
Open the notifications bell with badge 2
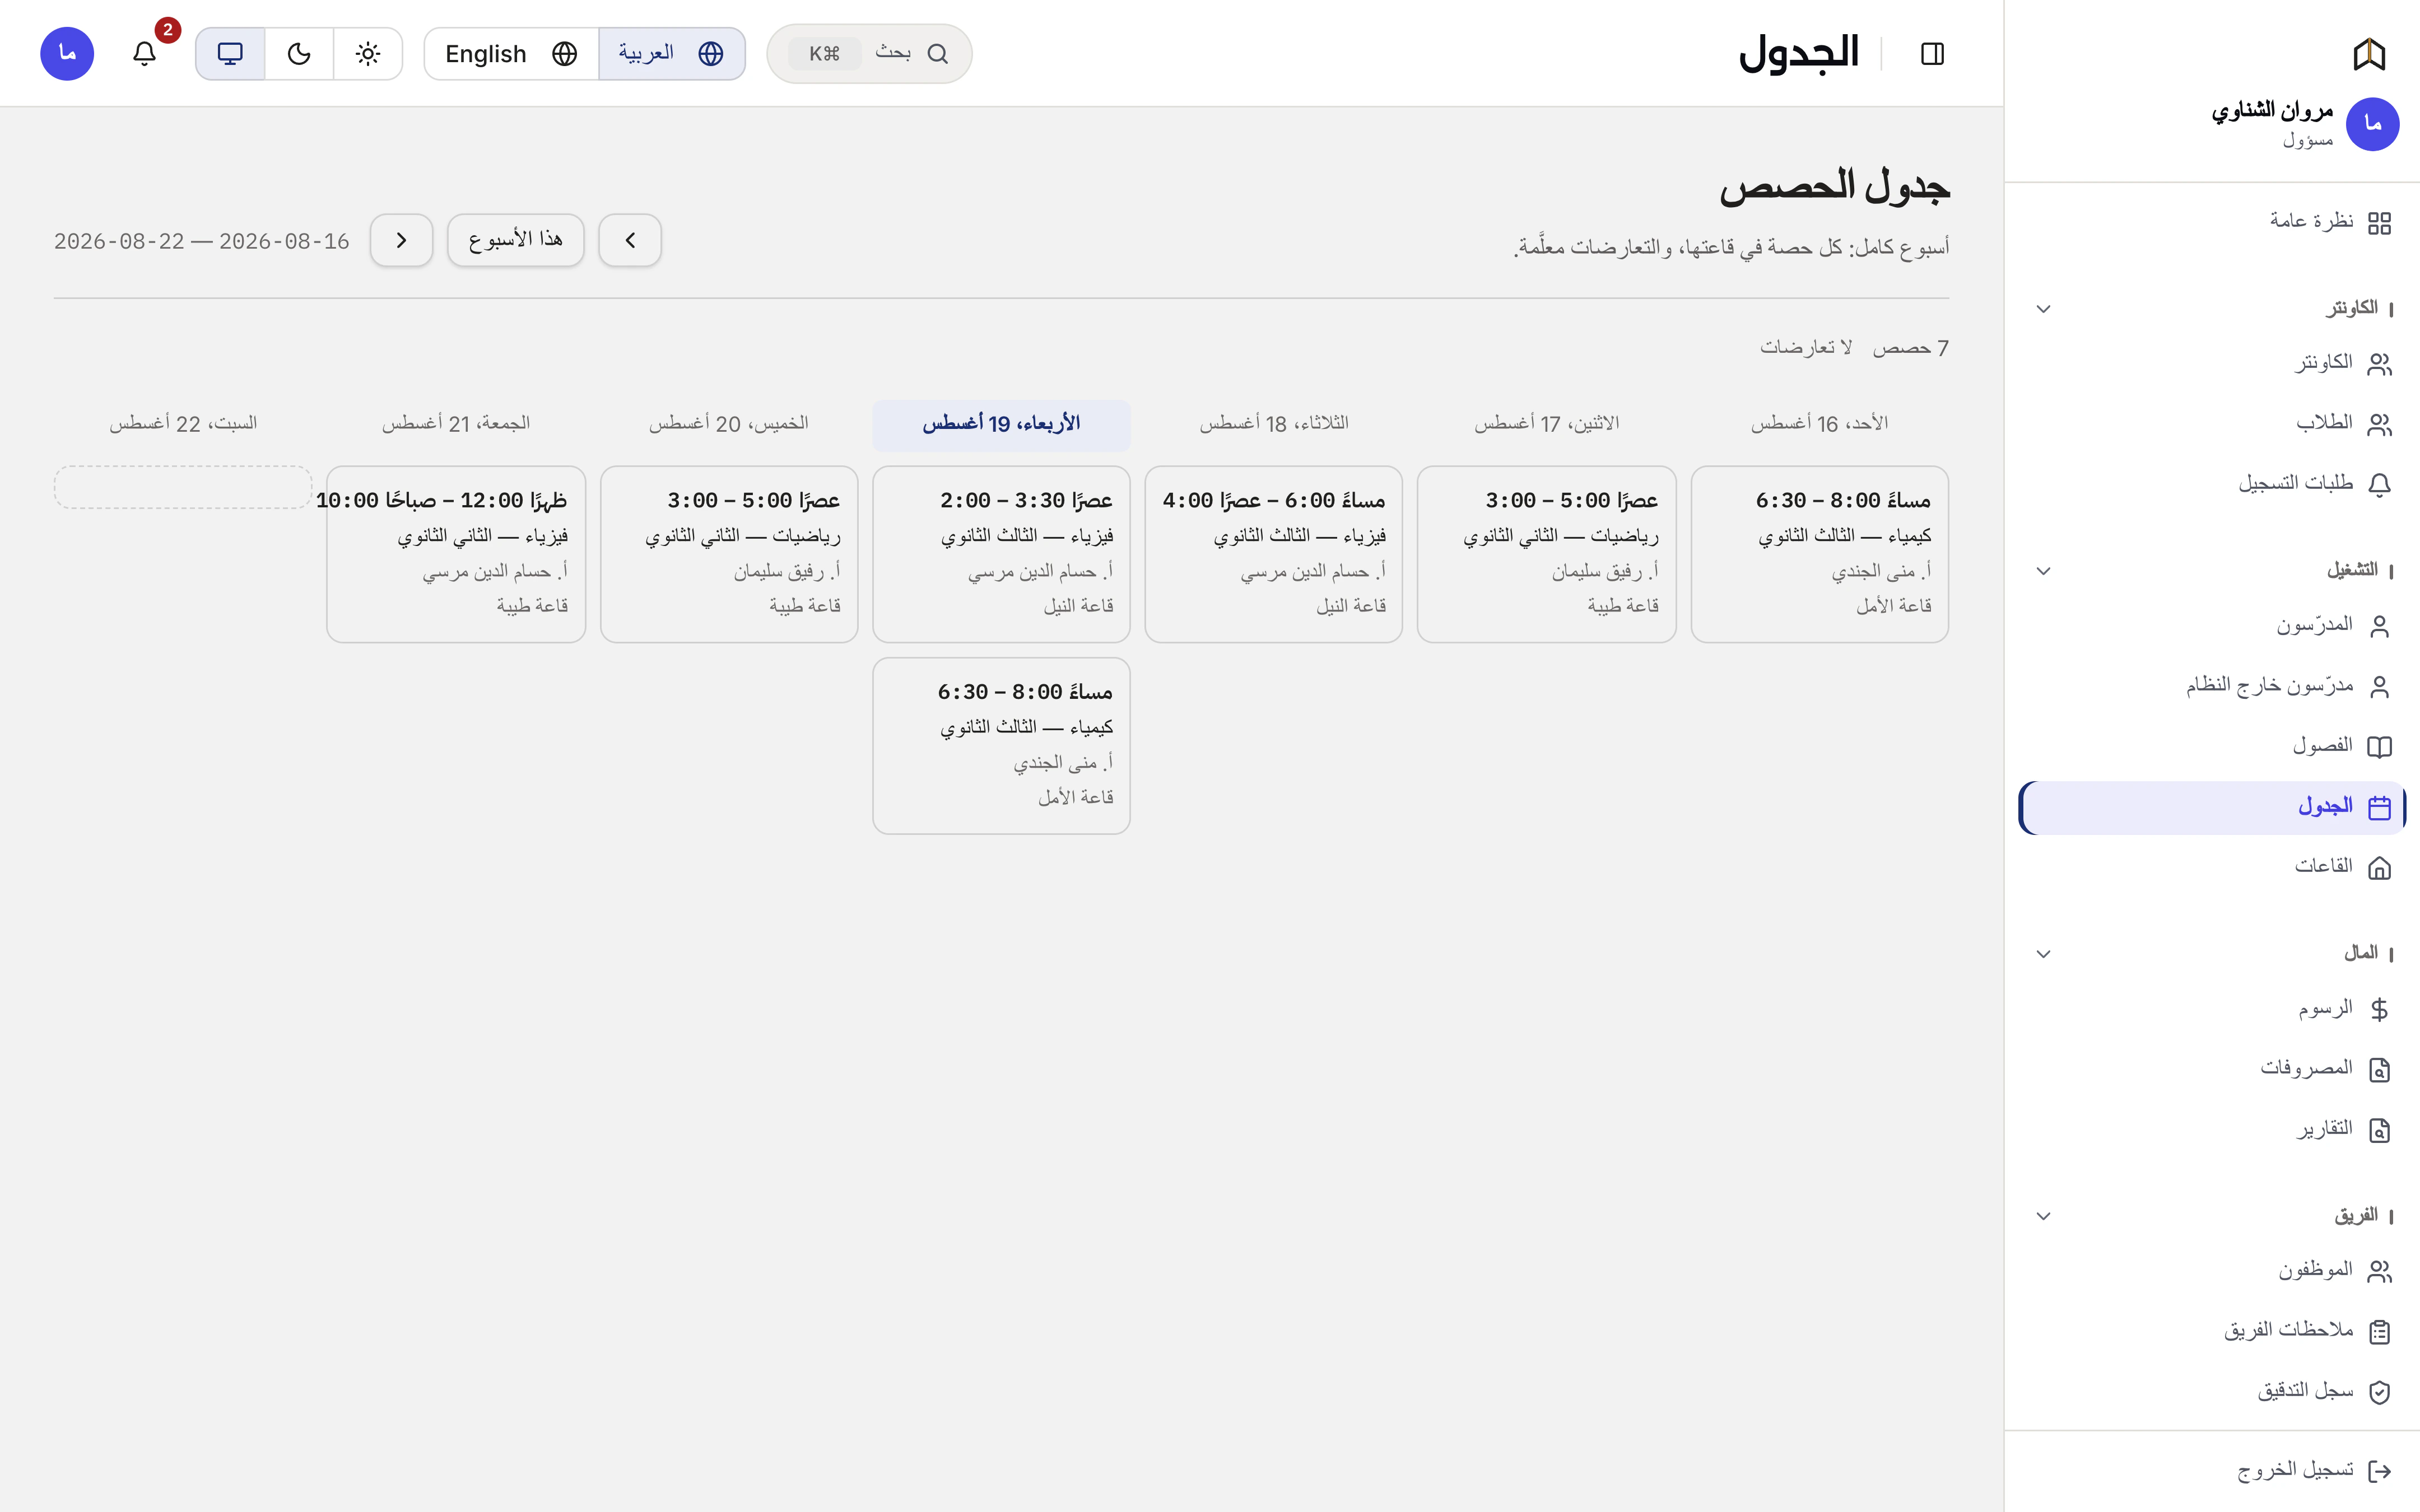[x=145, y=53]
